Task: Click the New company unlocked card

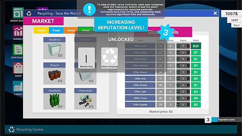Action: [109, 58]
